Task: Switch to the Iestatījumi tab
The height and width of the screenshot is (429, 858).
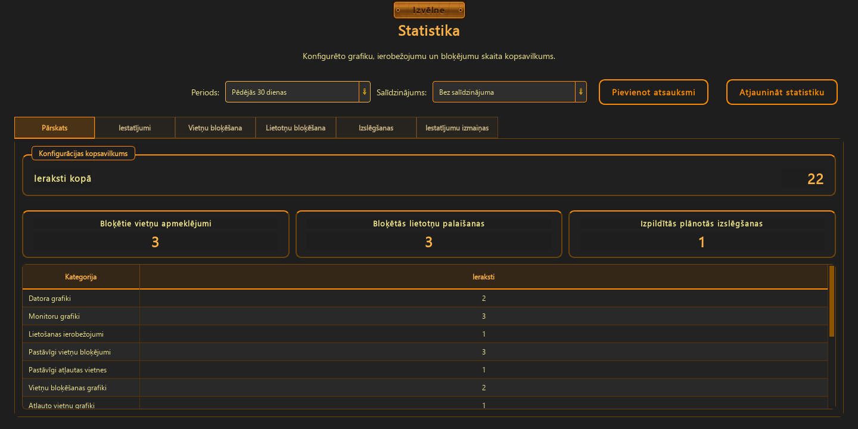Action: [x=135, y=128]
